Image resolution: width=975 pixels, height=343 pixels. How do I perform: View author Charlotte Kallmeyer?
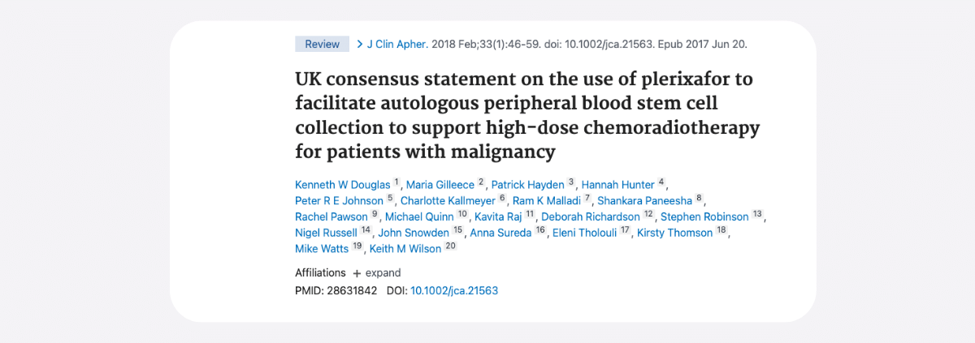448,200
